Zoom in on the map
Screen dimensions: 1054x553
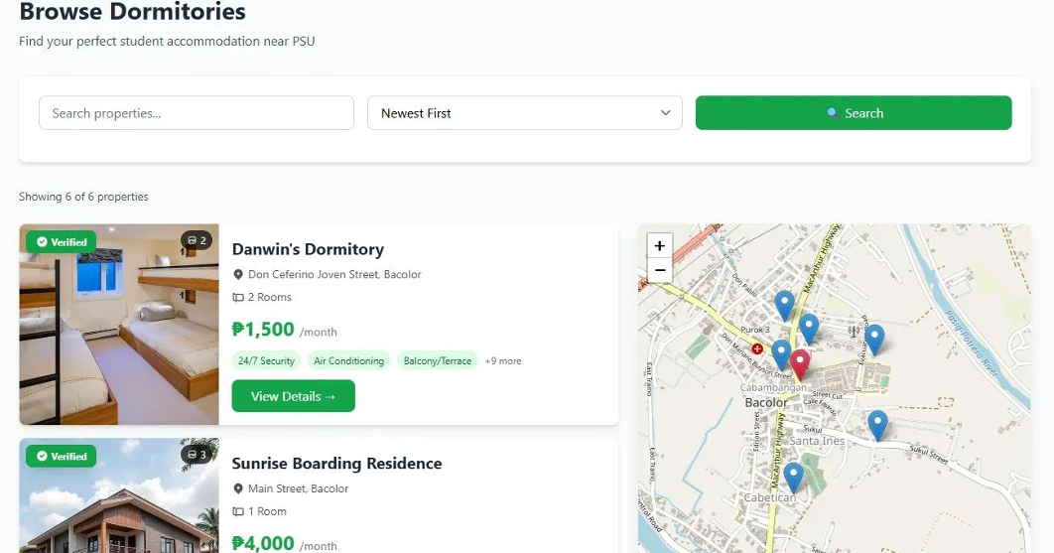point(659,245)
